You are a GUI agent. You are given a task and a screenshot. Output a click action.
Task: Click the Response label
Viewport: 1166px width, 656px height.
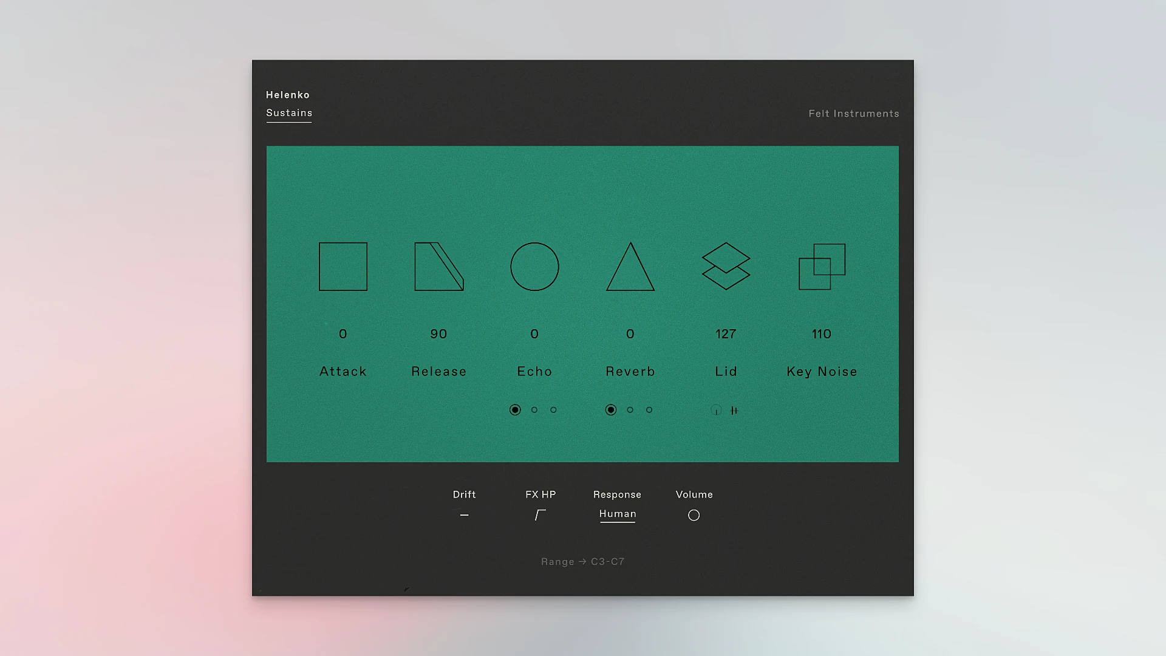pyautogui.click(x=618, y=495)
